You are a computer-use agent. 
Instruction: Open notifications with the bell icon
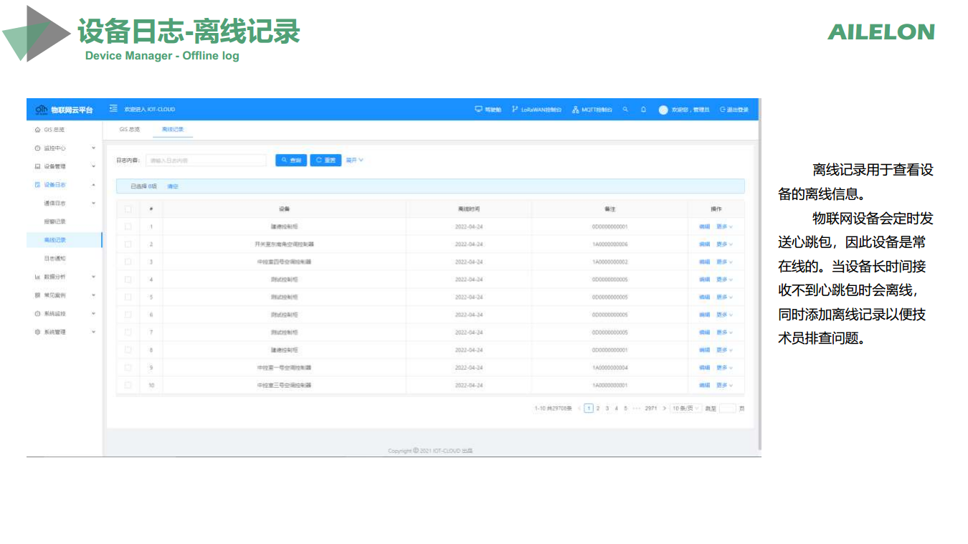click(643, 110)
